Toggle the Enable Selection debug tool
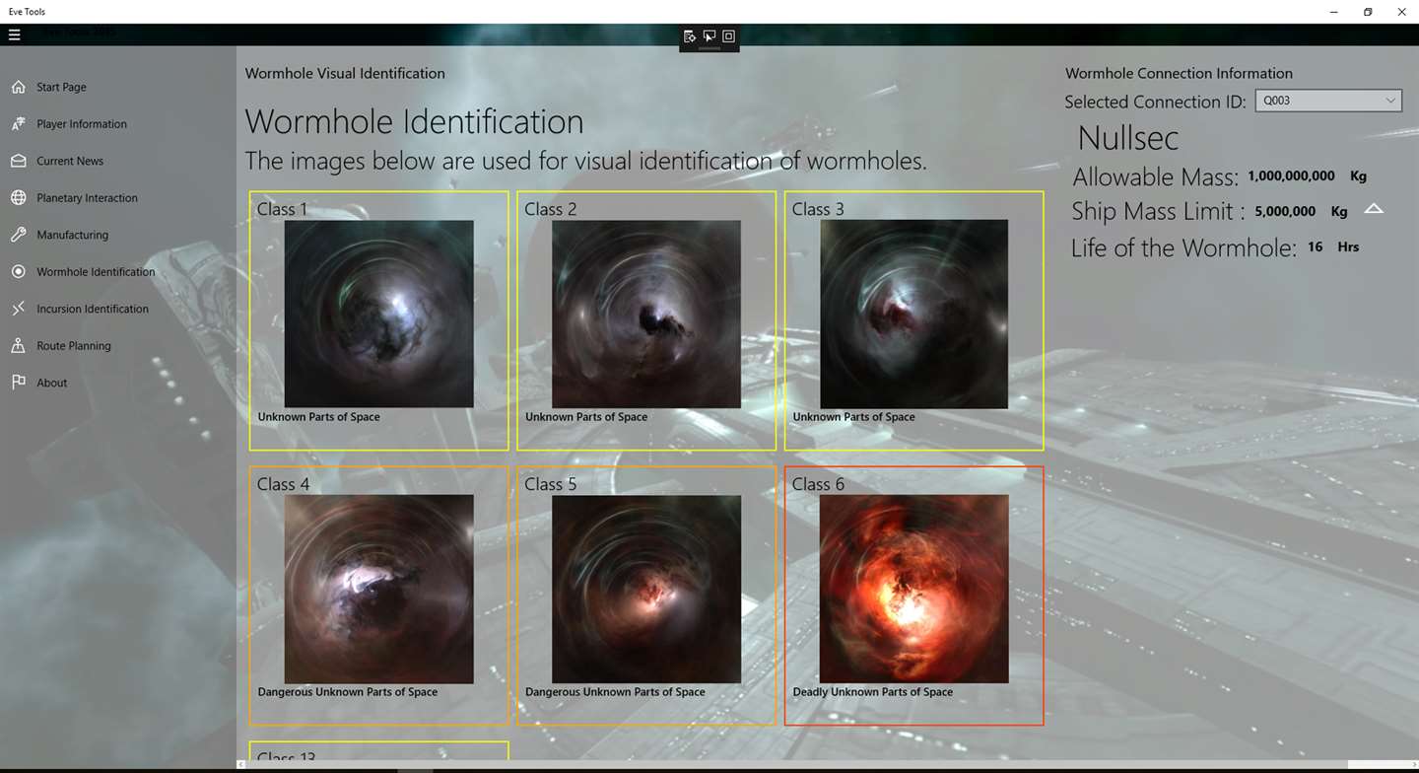This screenshot has width=1419, height=773. coord(709,36)
